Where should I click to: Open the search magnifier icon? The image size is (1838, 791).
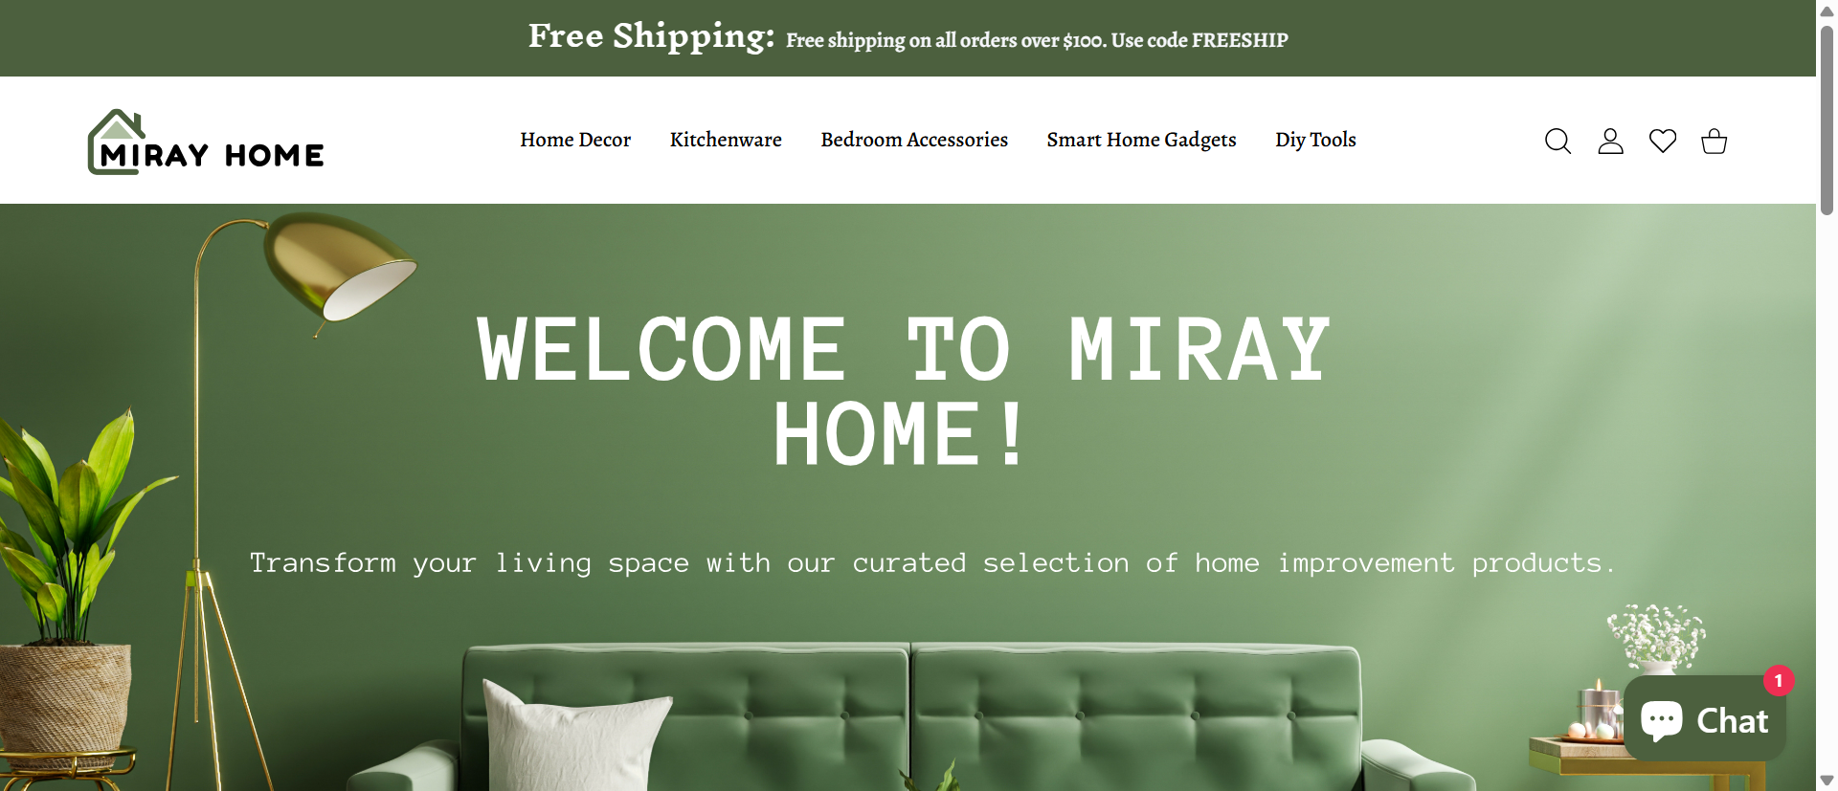click(1558, 142)
